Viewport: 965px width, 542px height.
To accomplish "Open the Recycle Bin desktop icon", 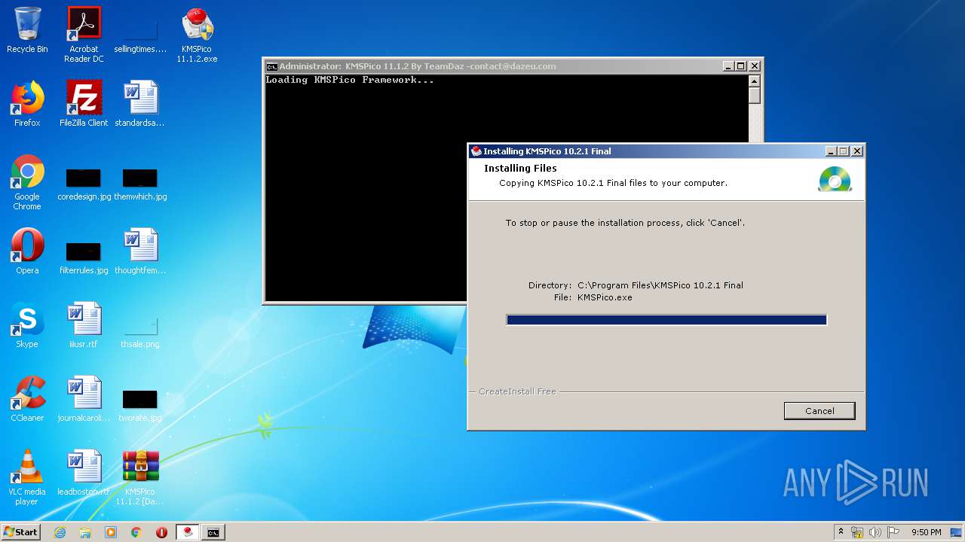I will (27, 30).
